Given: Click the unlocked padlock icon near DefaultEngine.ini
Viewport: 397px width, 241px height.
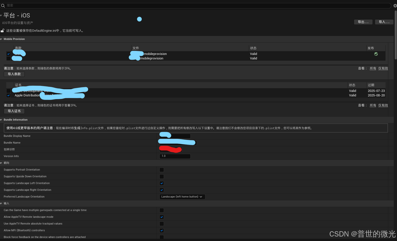Looking at the screenshot, I should tap(2, 30).
